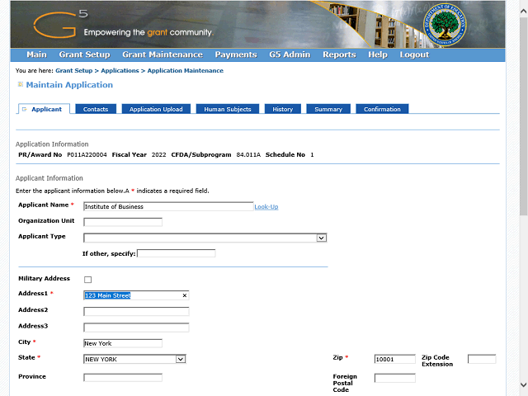
Task: Click the Organization Unit input field
Action: point(123,222)
